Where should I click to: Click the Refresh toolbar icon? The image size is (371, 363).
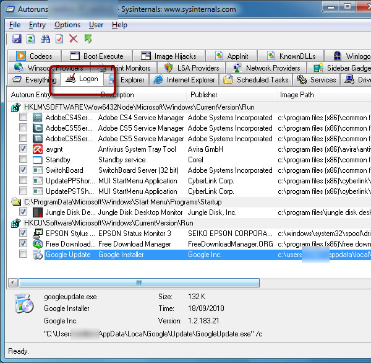(31, 38)
